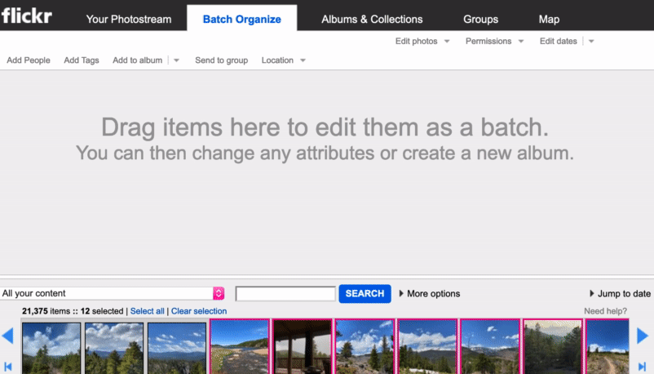Open the Permissions menu
The height and width of the screenshot is (374, 654).
pyautogui.click(x=488, y=41)
